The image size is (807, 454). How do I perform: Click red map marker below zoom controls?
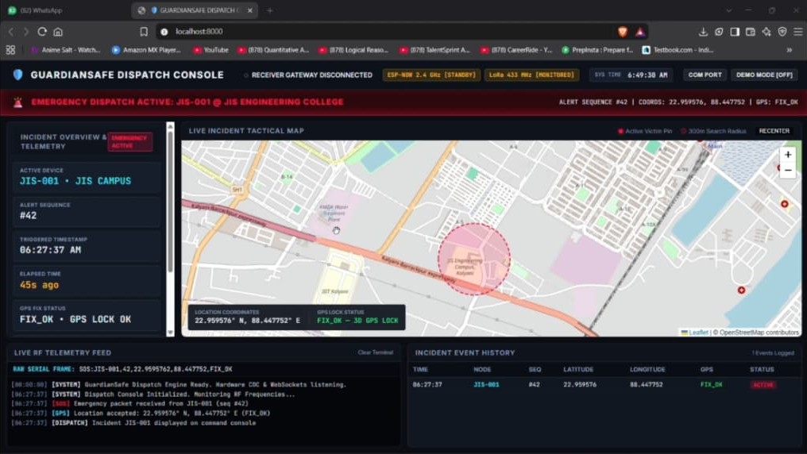click(784, 204)
